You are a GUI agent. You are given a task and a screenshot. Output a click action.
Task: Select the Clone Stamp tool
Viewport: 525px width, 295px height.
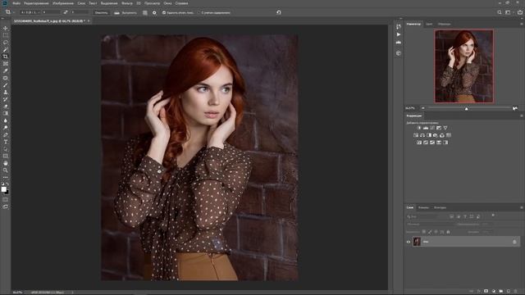pyautogui.click(x=6, y=93)
